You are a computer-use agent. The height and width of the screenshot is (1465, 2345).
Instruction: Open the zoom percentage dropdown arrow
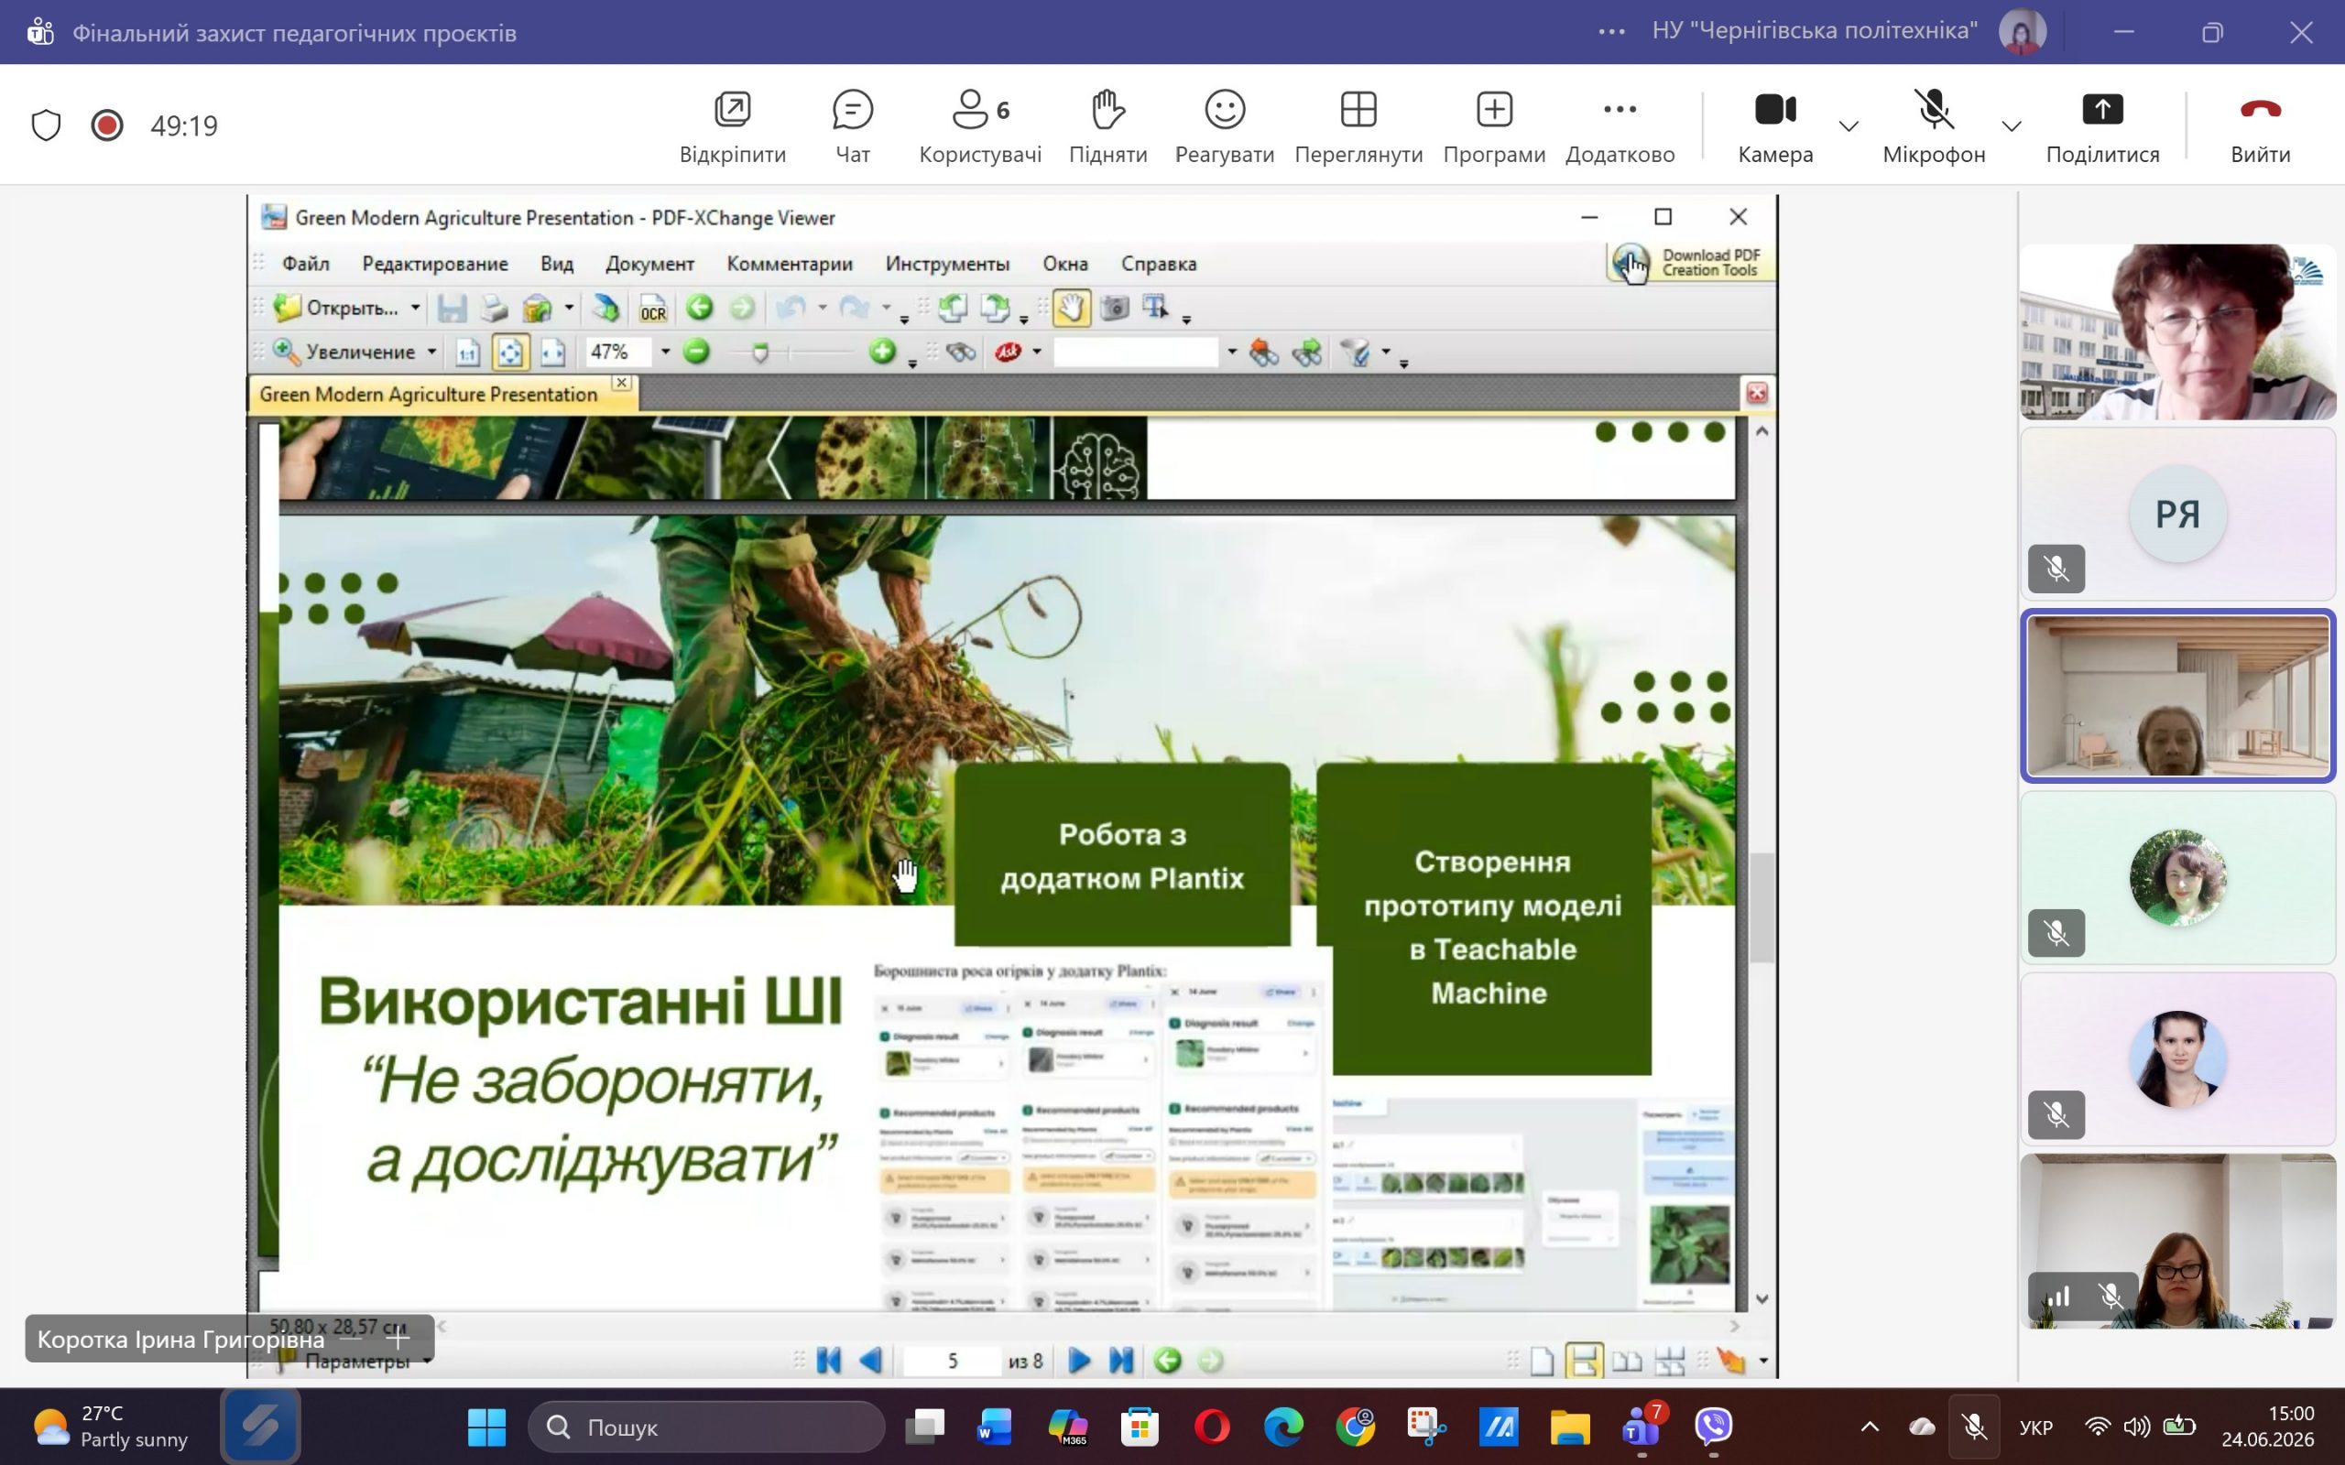pyautogui.click(x=665, y=352)
